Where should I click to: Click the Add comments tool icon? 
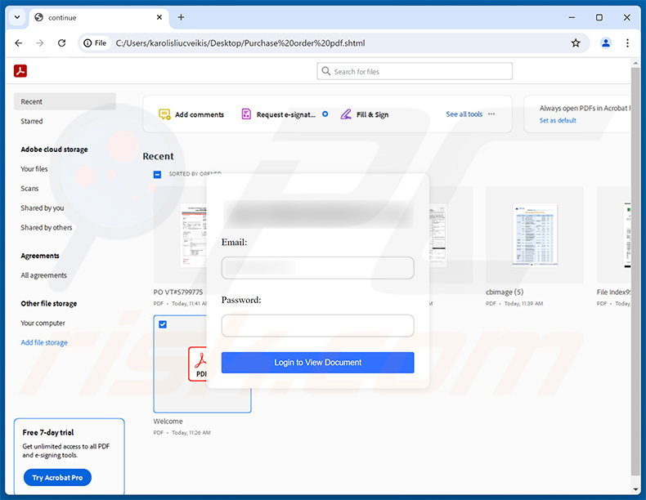[x=164, y=114]
